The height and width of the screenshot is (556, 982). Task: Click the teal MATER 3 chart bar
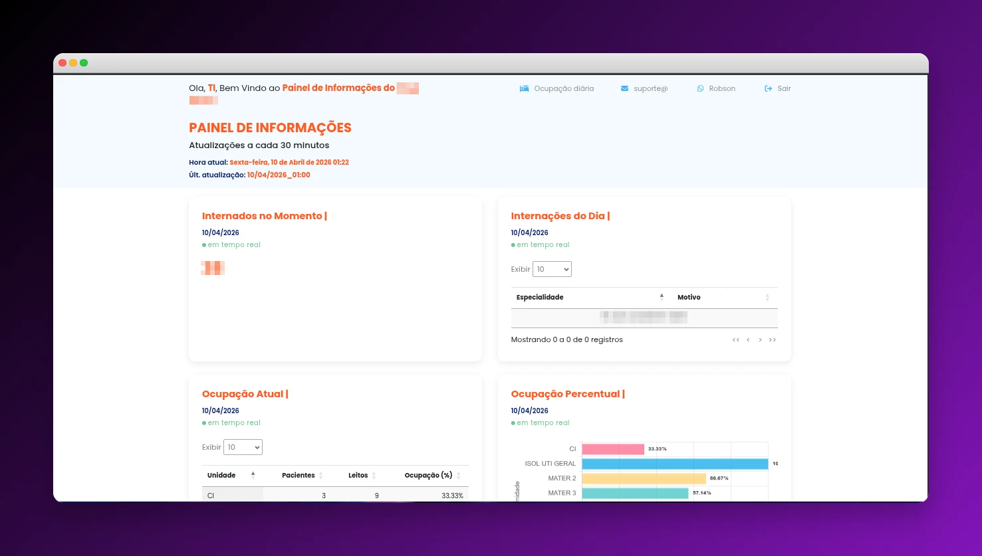point(635,493)
